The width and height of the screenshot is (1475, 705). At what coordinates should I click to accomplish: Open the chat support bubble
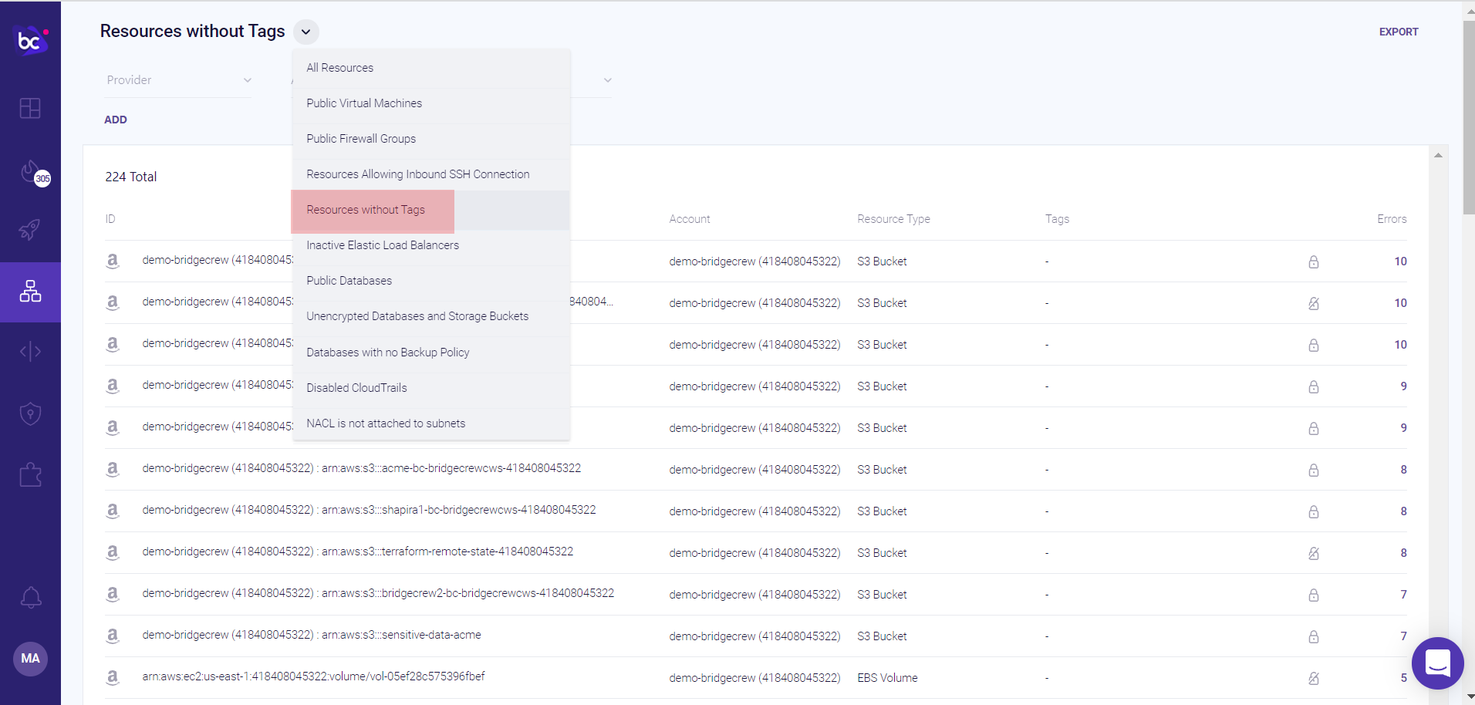[1438, 663]
